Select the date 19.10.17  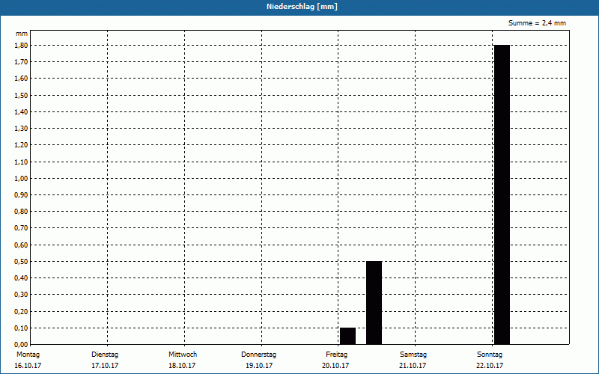[x=259, y=366]
